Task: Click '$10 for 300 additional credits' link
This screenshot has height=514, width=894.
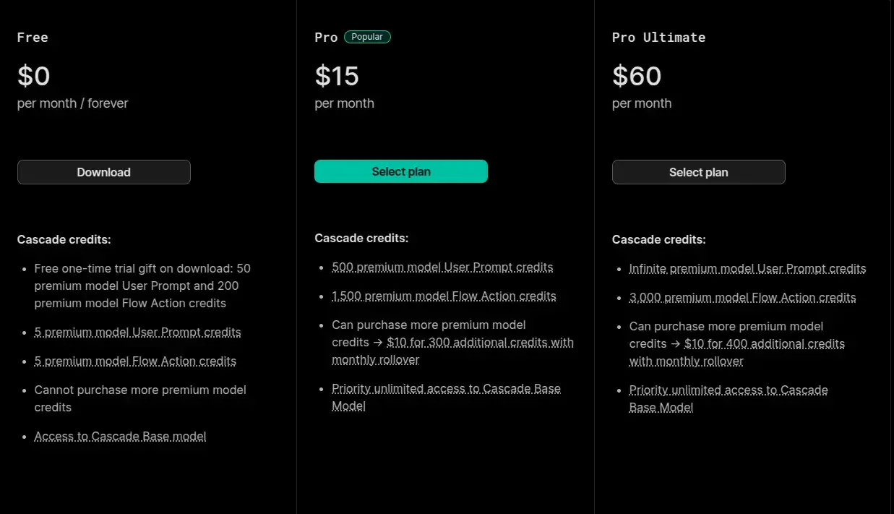Action: pyautogui.click(x=479, y=343)
